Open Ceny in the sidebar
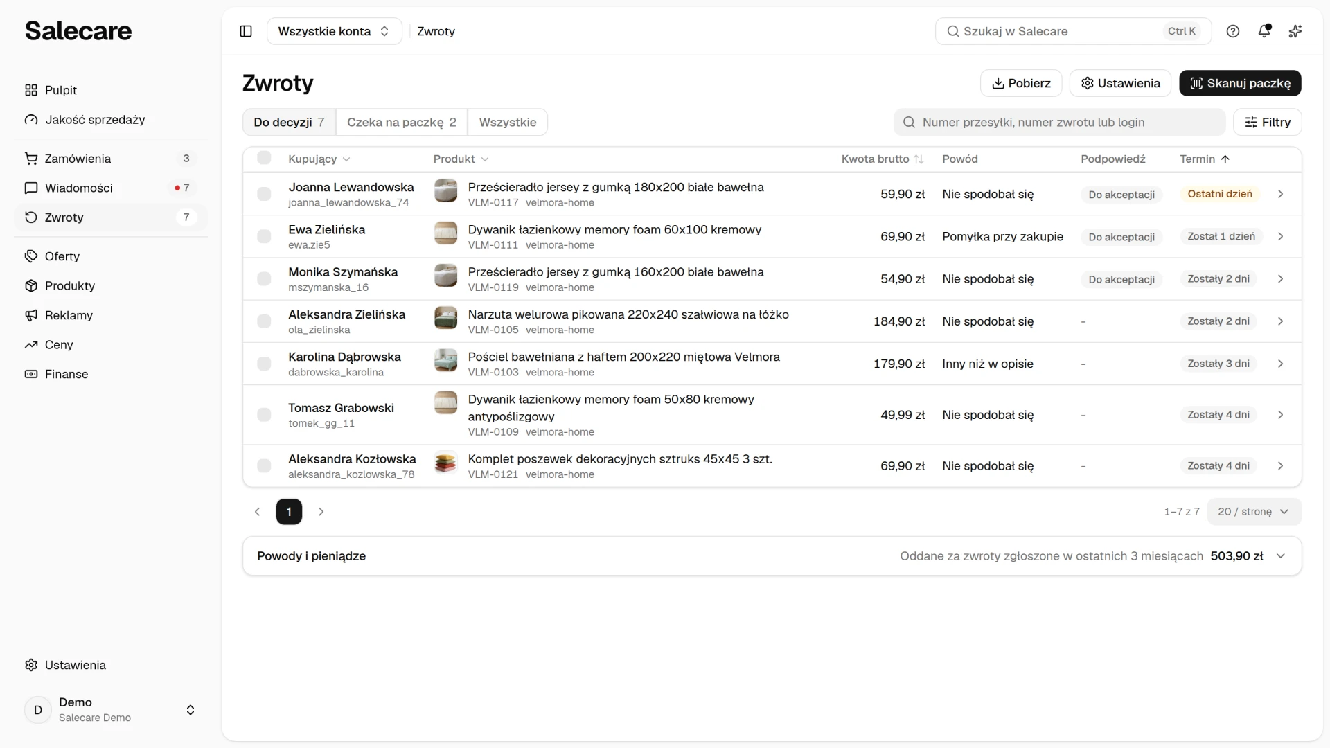This screenshot has height=748, width=1330. coord(111,345)
